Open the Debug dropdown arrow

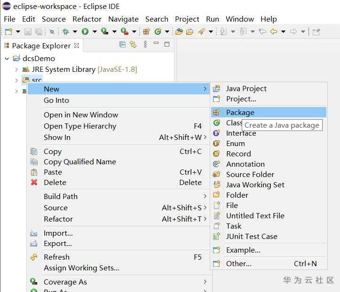75,32
